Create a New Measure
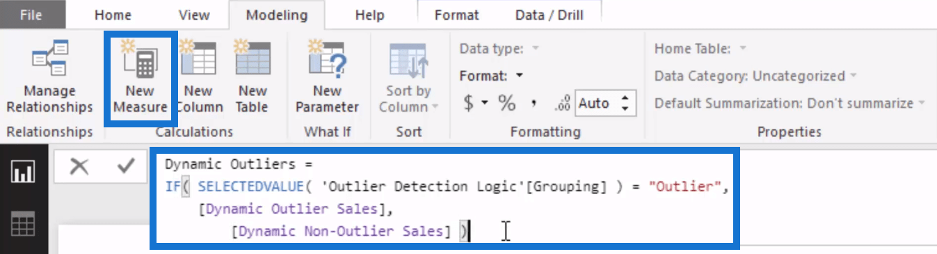The height and width of the screenshot is (254, 937). tap(141, 78)
